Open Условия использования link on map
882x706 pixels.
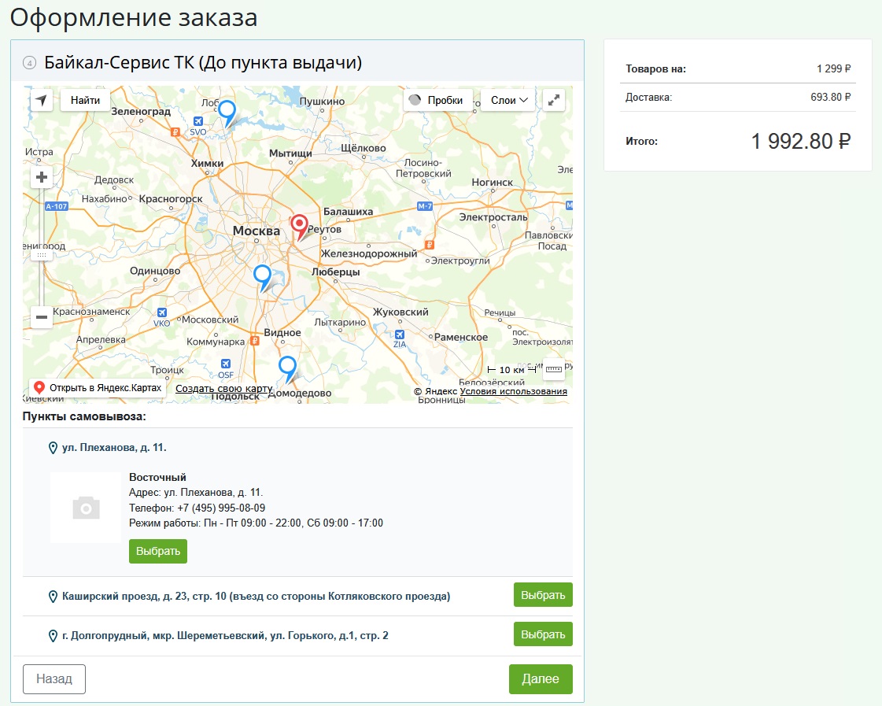(513, 391)
